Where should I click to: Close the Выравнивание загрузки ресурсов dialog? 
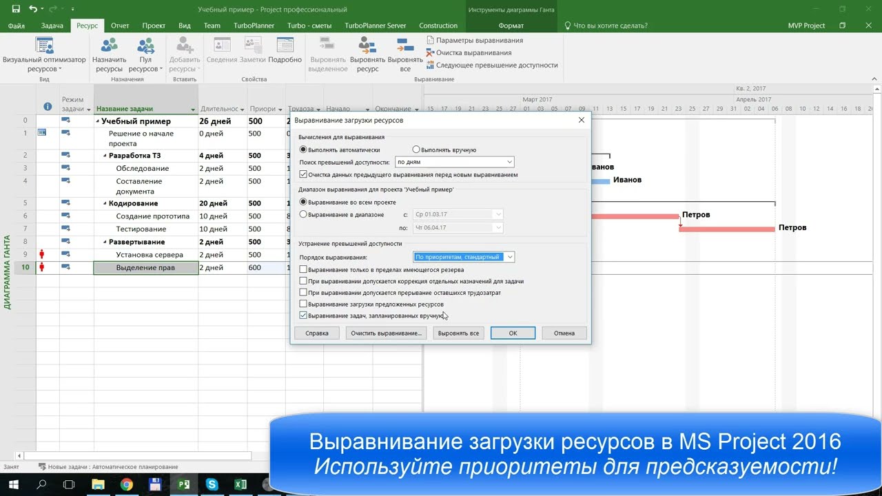coord(581,120)
